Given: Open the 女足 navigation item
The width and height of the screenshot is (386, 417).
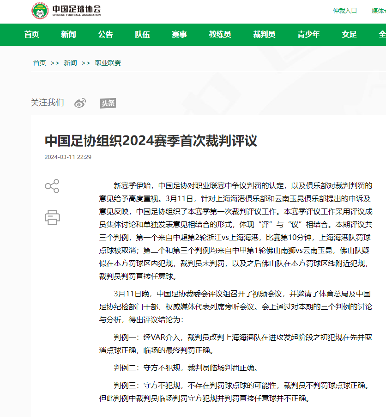Looking at the screenshot, I should (349, 35).
